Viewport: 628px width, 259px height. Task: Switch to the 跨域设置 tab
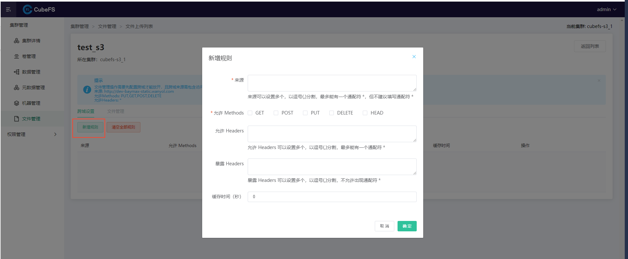click(x=86, y=111)
